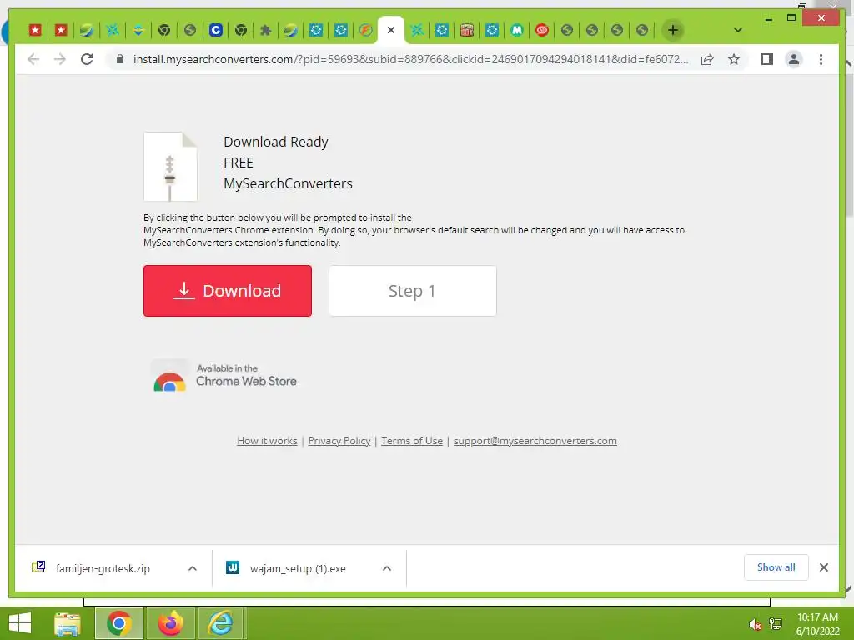Click the support@mysearchconverters.com email link
854x640 pixels.
[x=535, y=441]
